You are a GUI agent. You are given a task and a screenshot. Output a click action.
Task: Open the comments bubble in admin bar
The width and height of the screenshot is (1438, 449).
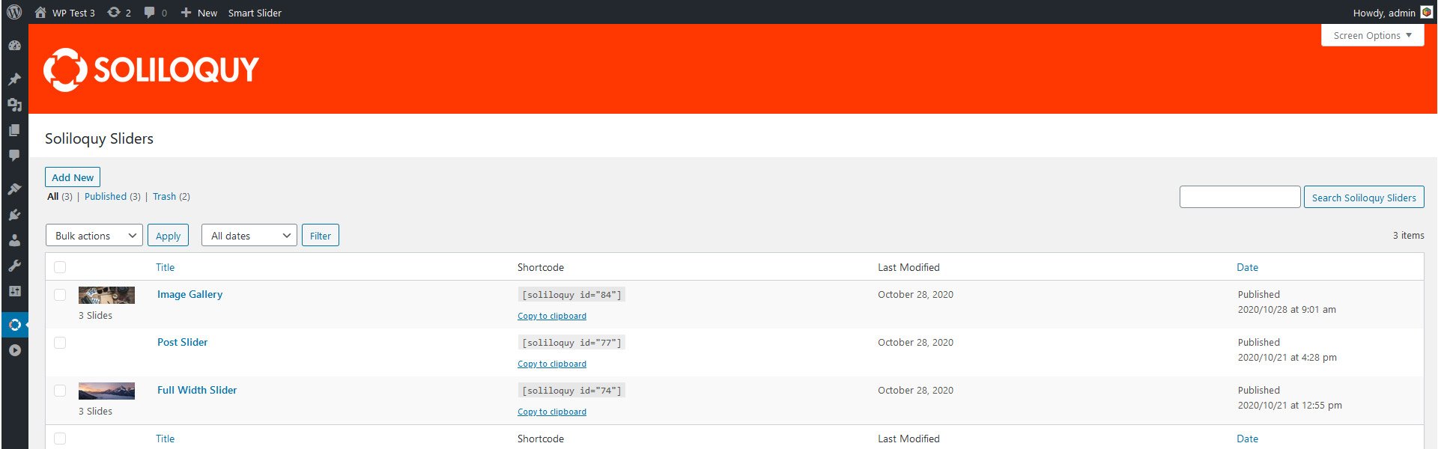point(155,13)
